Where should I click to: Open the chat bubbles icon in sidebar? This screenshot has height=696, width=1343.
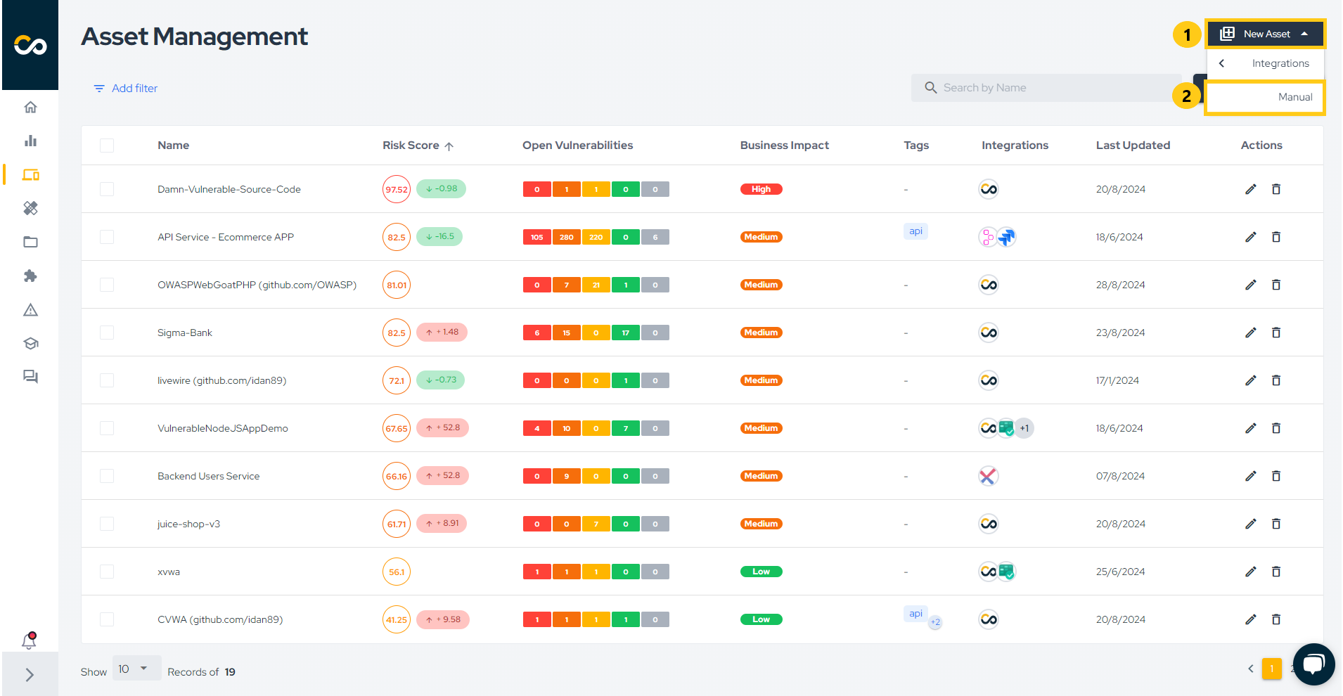tap(30, 377)
